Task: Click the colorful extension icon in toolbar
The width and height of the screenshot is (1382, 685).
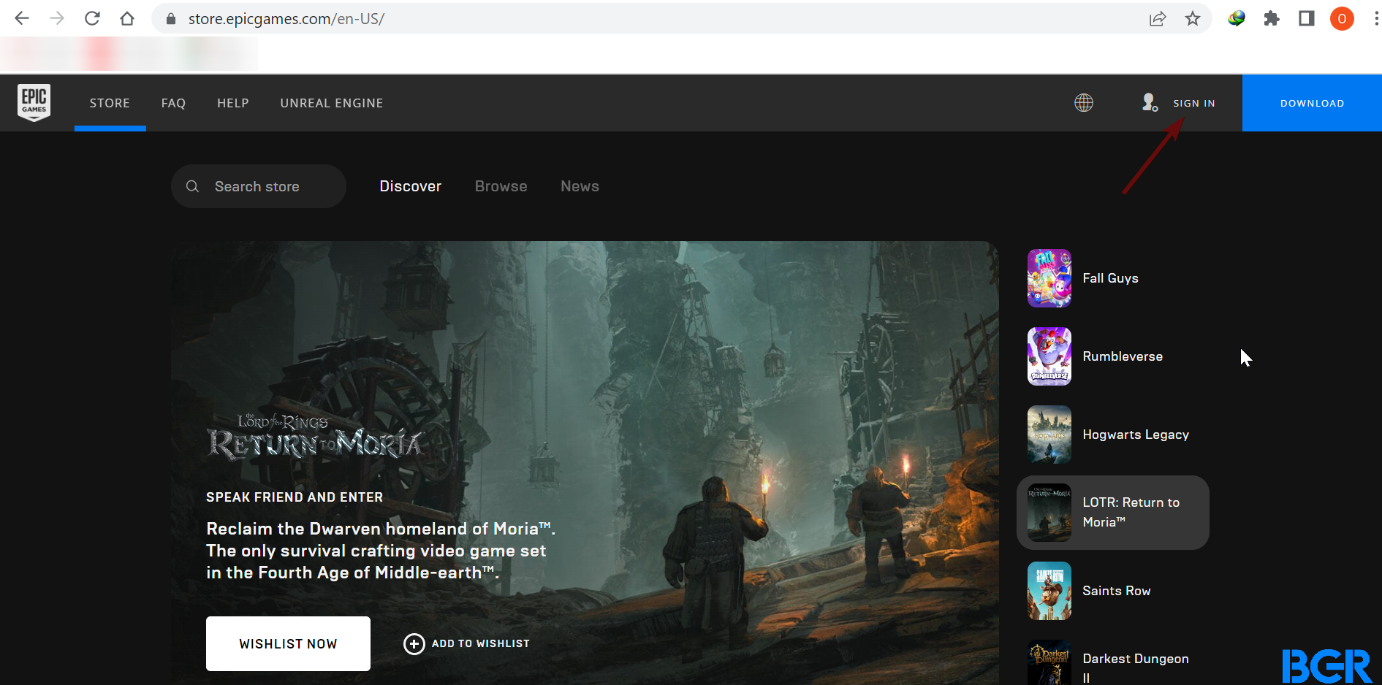Action: 1237,18
